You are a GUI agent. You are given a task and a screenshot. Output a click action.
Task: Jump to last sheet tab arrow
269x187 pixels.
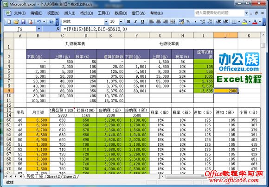tap(20, 176)
